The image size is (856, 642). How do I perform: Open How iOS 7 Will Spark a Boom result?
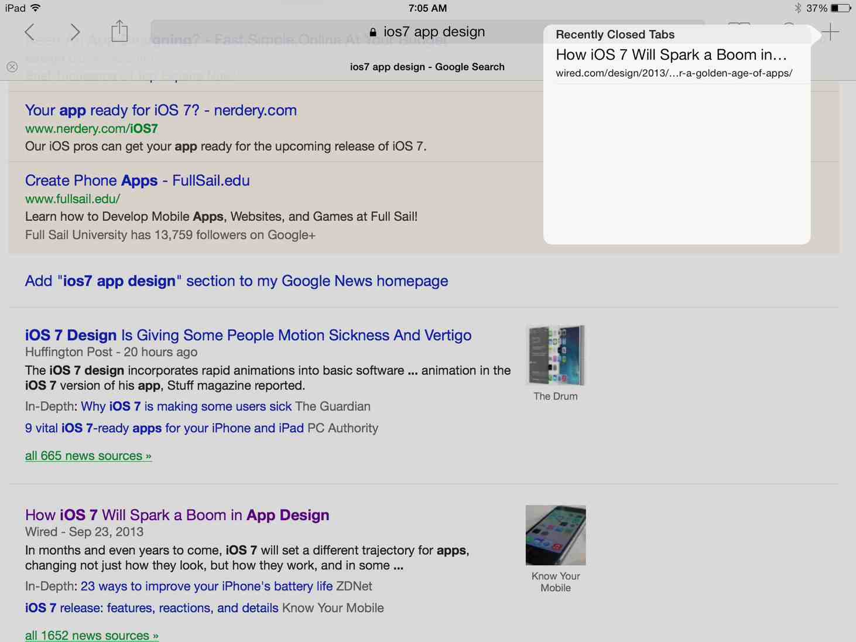click(x=177, y=515)
